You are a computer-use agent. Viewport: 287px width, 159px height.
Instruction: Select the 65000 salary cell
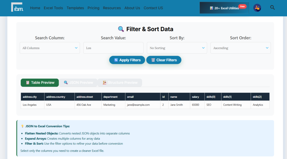point(197,105)
